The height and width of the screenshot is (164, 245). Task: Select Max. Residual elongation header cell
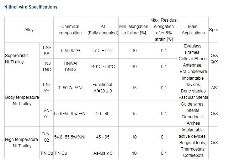point(164,30)
